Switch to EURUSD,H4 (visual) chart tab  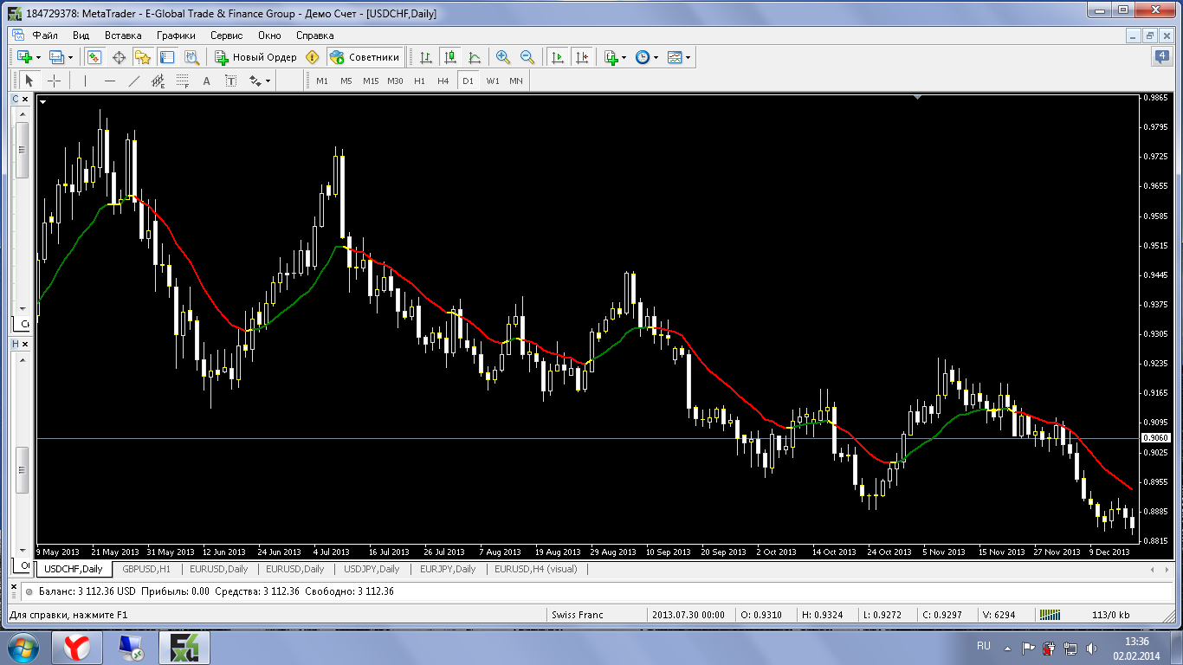point(537,569)
